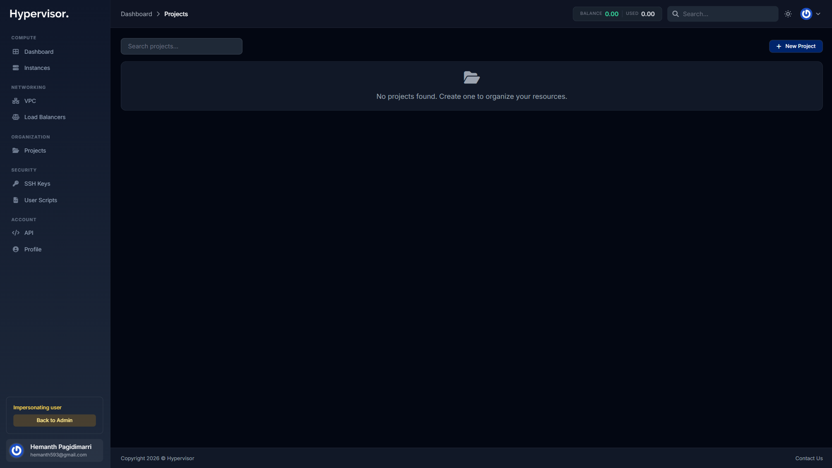Click the New Project button
The width and height of the screenshot is (832, 468).
pos(796,46)
